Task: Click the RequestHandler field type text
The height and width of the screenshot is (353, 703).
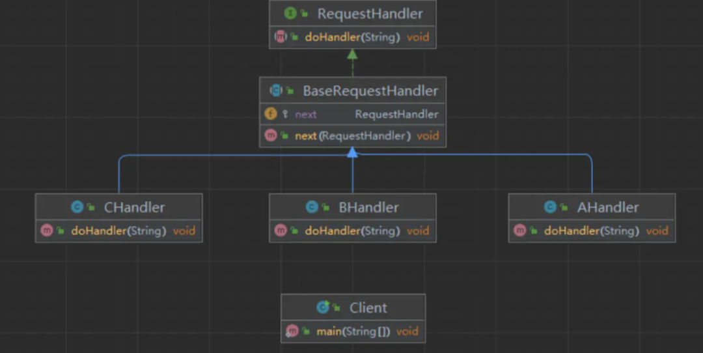Action: 397,114
